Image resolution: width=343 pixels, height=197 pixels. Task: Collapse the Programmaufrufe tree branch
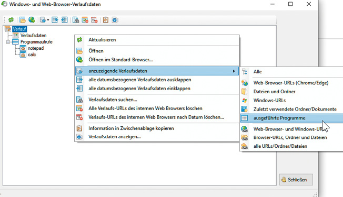[8, 42]
